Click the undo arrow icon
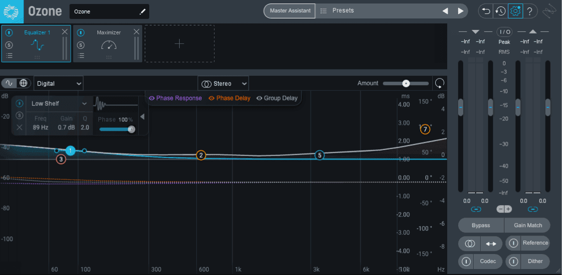The height and width of the screenshot is (275, 562). tap(486, 11)
